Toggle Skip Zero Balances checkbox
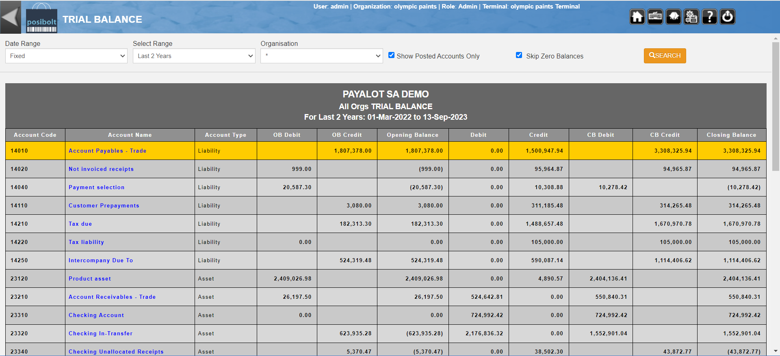This screenshot has width=780, height=356. click(x=519, y=55)
